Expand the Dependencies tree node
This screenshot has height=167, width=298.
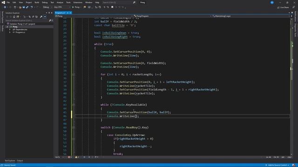click(10, 30)
